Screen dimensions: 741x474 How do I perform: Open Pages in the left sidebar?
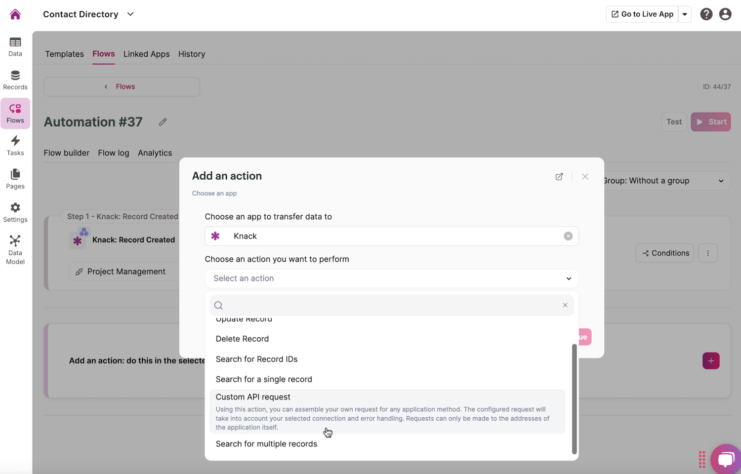[15, 179]
